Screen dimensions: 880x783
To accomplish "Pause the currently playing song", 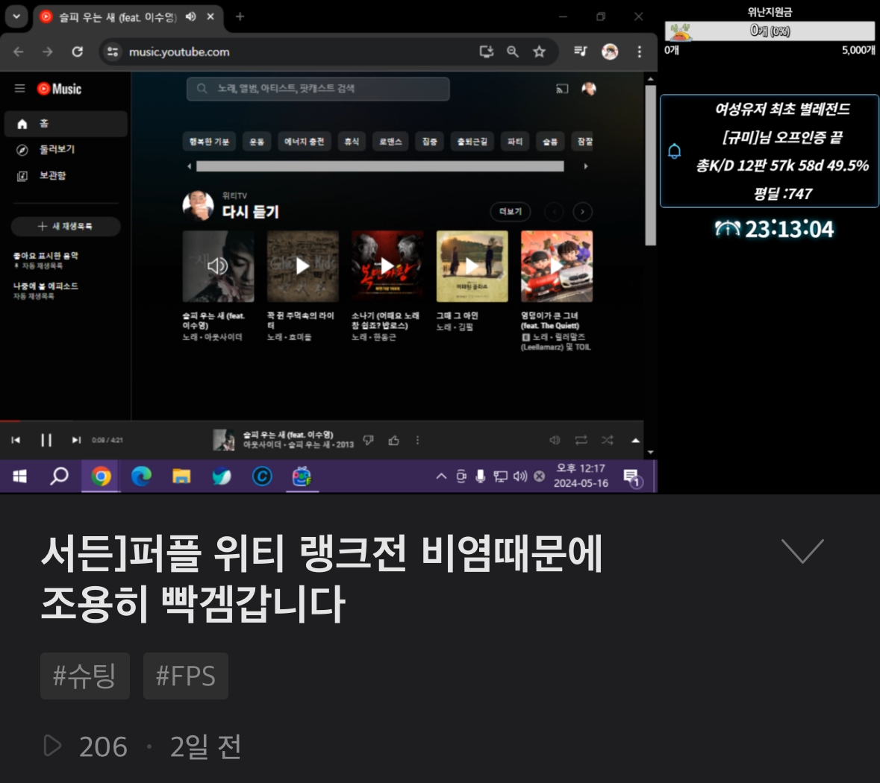I will (x=46, y=440).
